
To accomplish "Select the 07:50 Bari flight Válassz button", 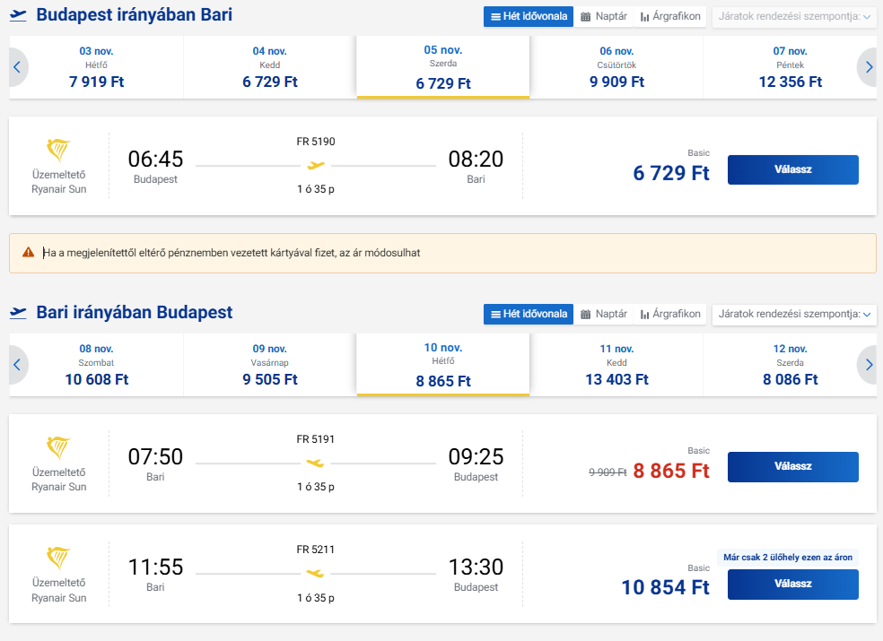I will 792,467.
